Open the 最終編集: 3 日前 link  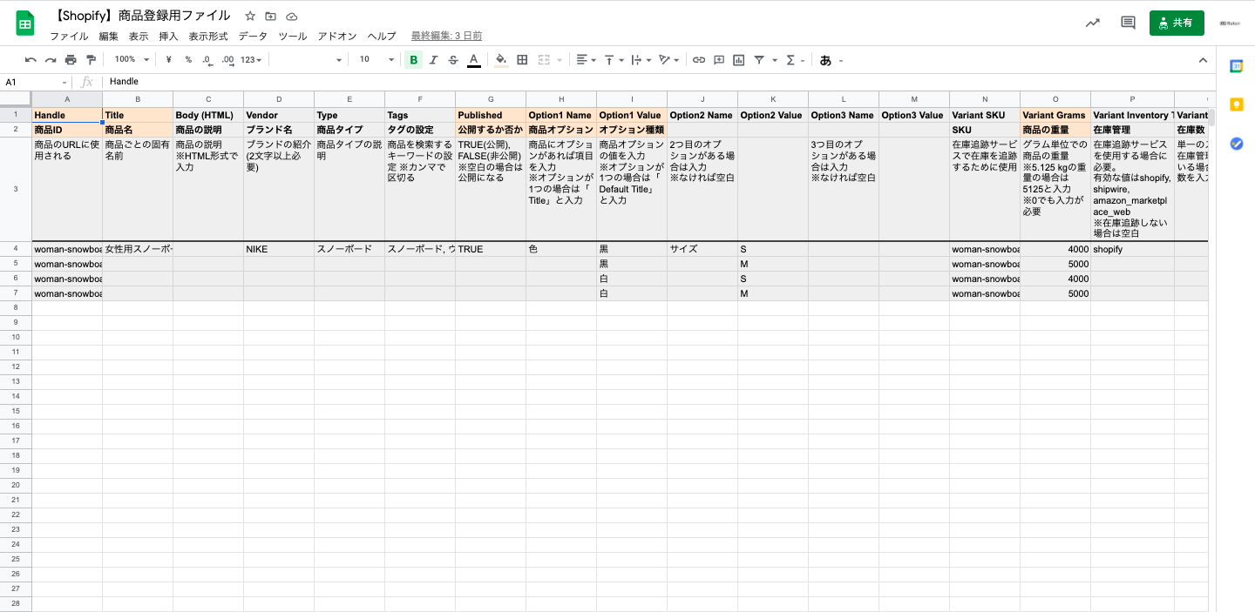click(446, 37)
